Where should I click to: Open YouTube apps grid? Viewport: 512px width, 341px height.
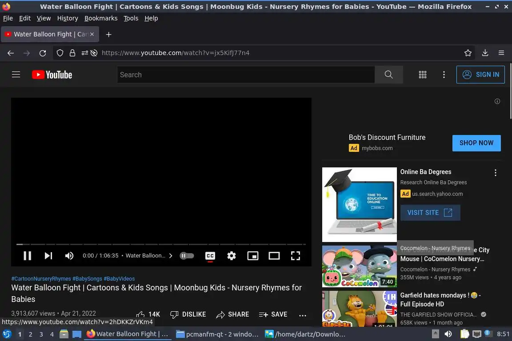coord(423,75)
